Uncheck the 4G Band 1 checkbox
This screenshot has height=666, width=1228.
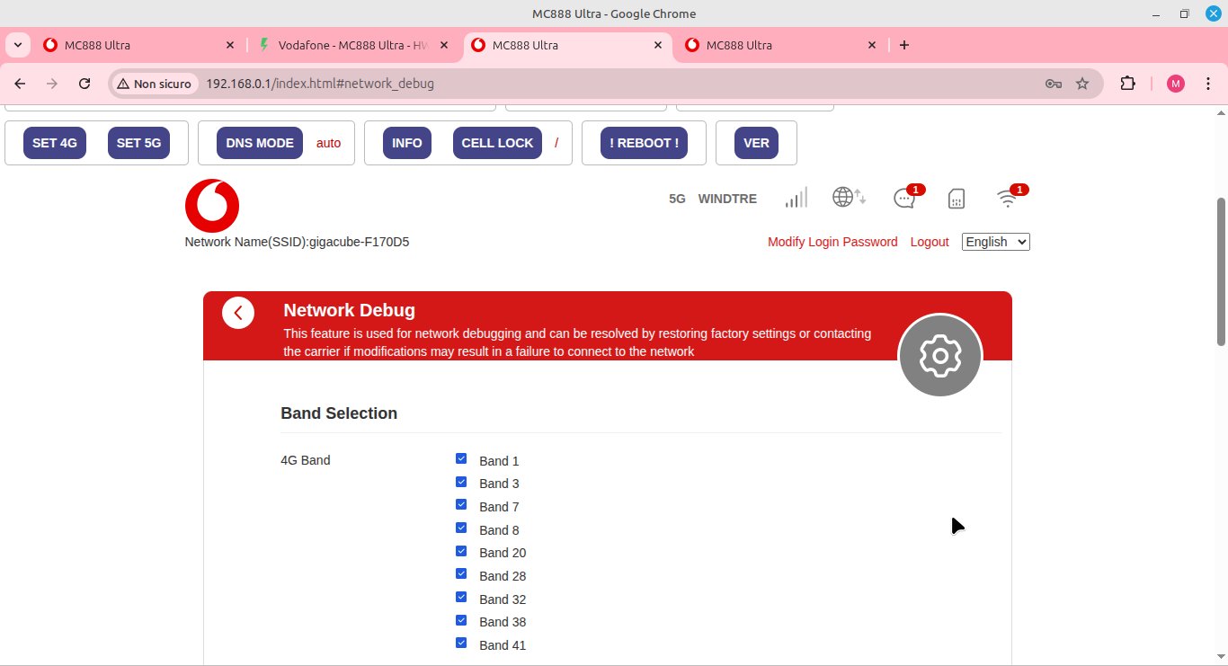coord(461,459)
